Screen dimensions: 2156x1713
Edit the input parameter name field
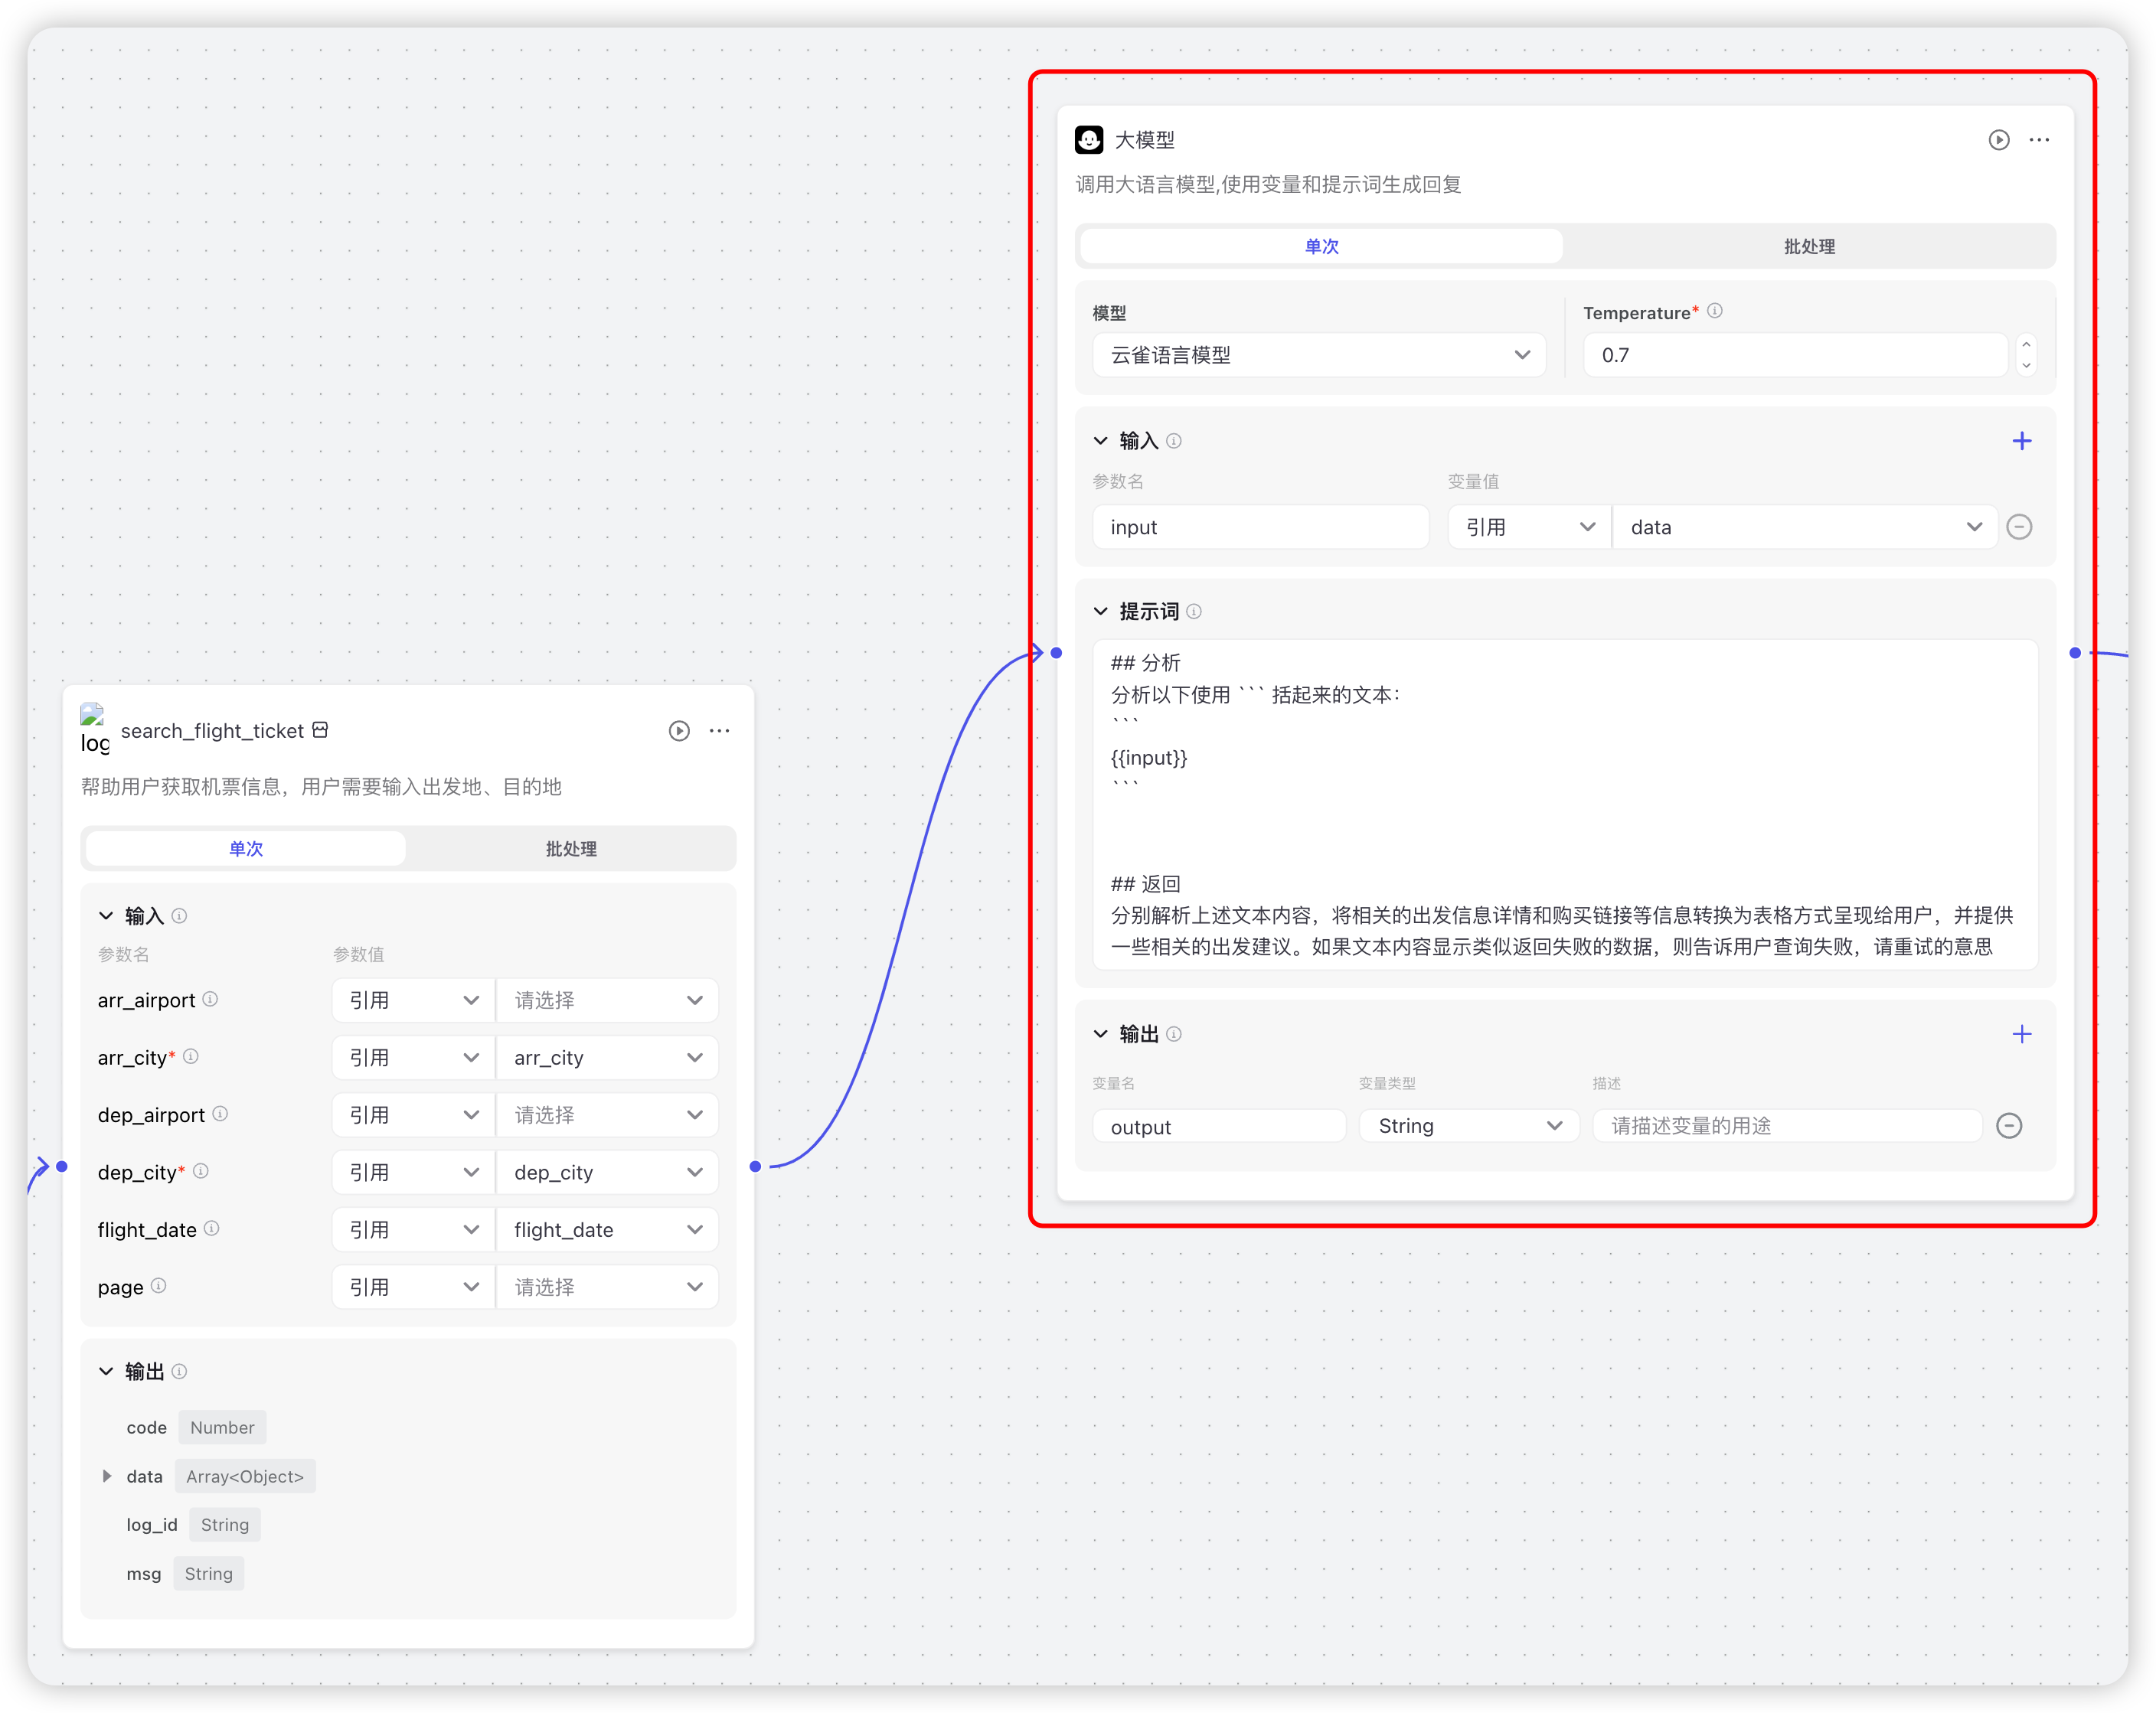[1260, 527]
